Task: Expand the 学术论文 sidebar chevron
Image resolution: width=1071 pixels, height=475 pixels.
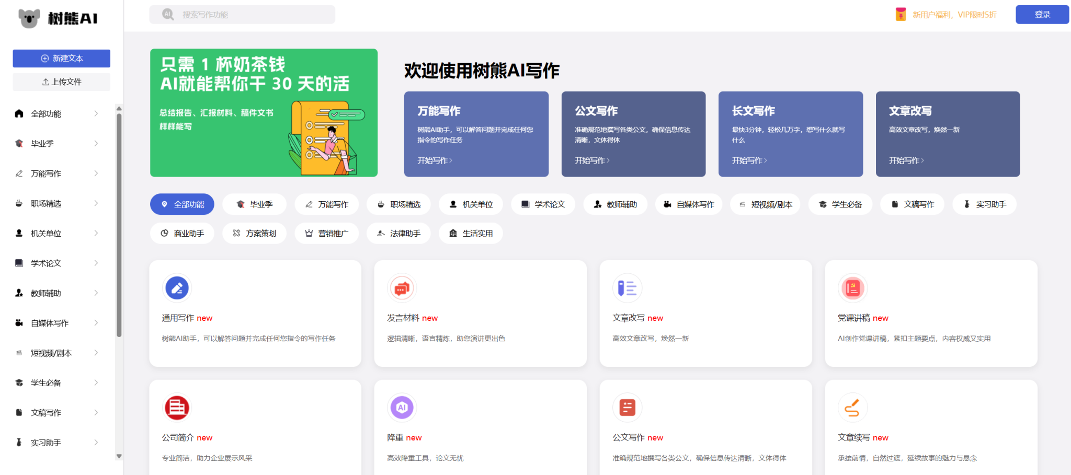Action: [96, 263]
